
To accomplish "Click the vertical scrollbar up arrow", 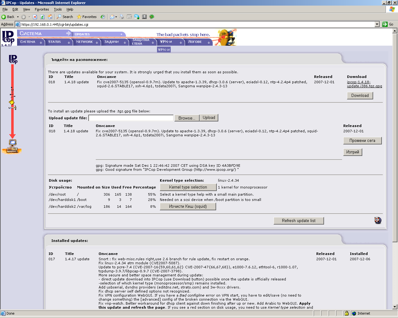I will (395, 31).
